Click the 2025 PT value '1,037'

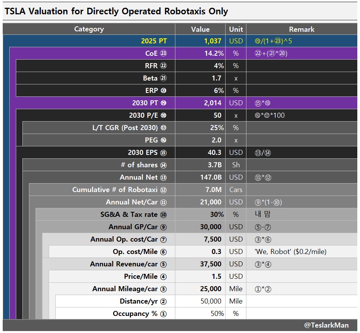click(212, 41)
